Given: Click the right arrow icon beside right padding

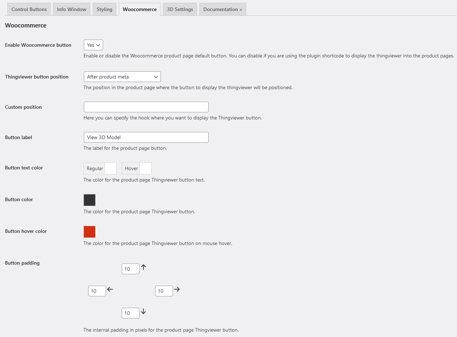Looking at the screenshot, I should (x=177, y=289).
